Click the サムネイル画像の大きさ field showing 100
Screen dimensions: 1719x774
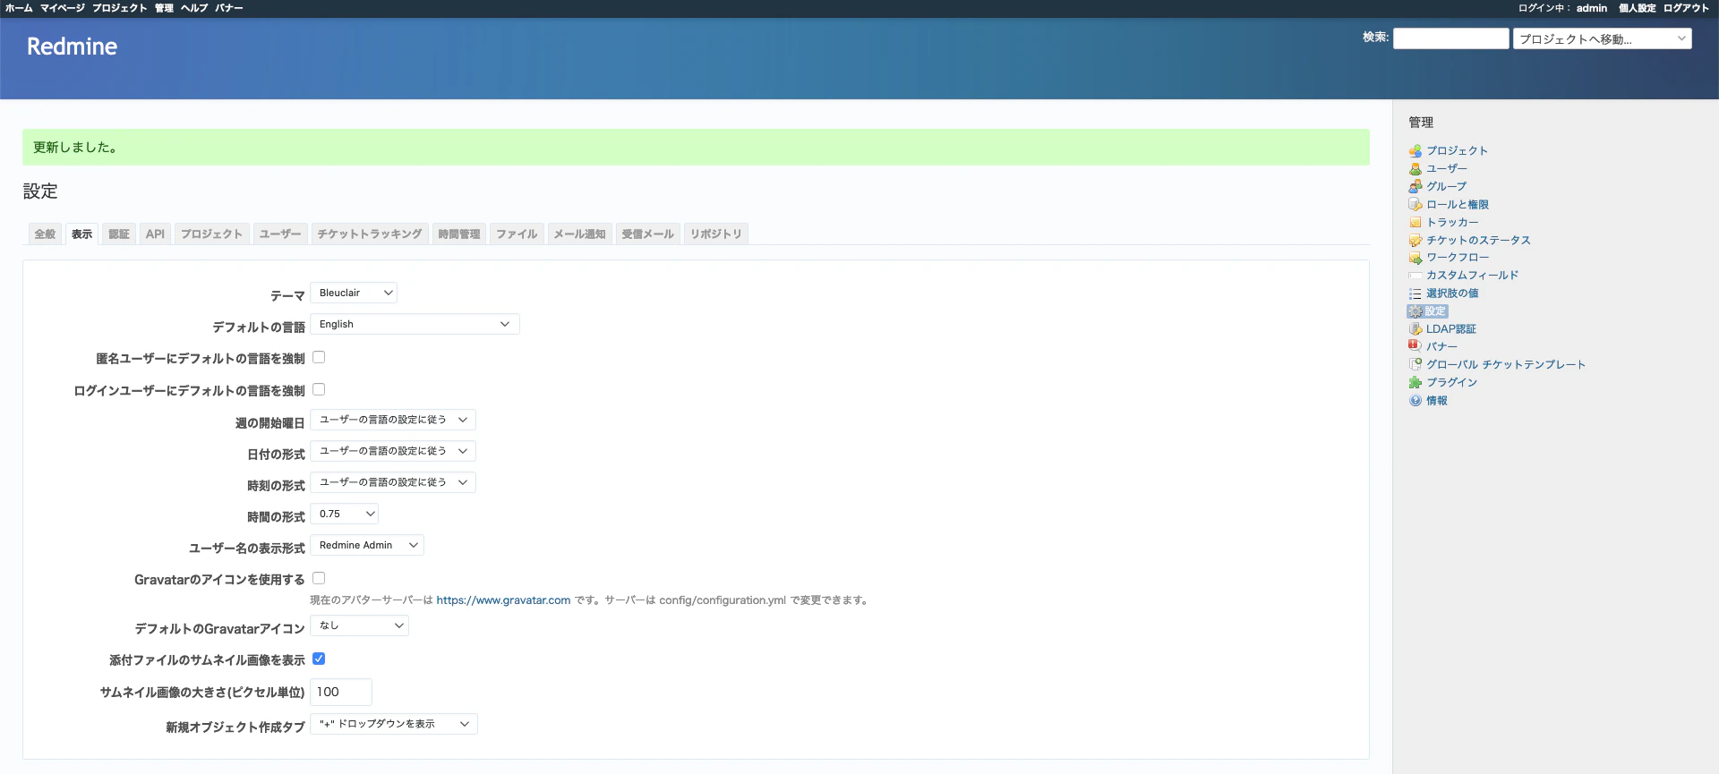pos(341,692)
